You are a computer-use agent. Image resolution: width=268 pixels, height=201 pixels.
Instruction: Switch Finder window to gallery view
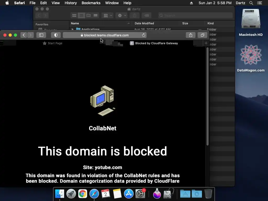pos(96,15)
